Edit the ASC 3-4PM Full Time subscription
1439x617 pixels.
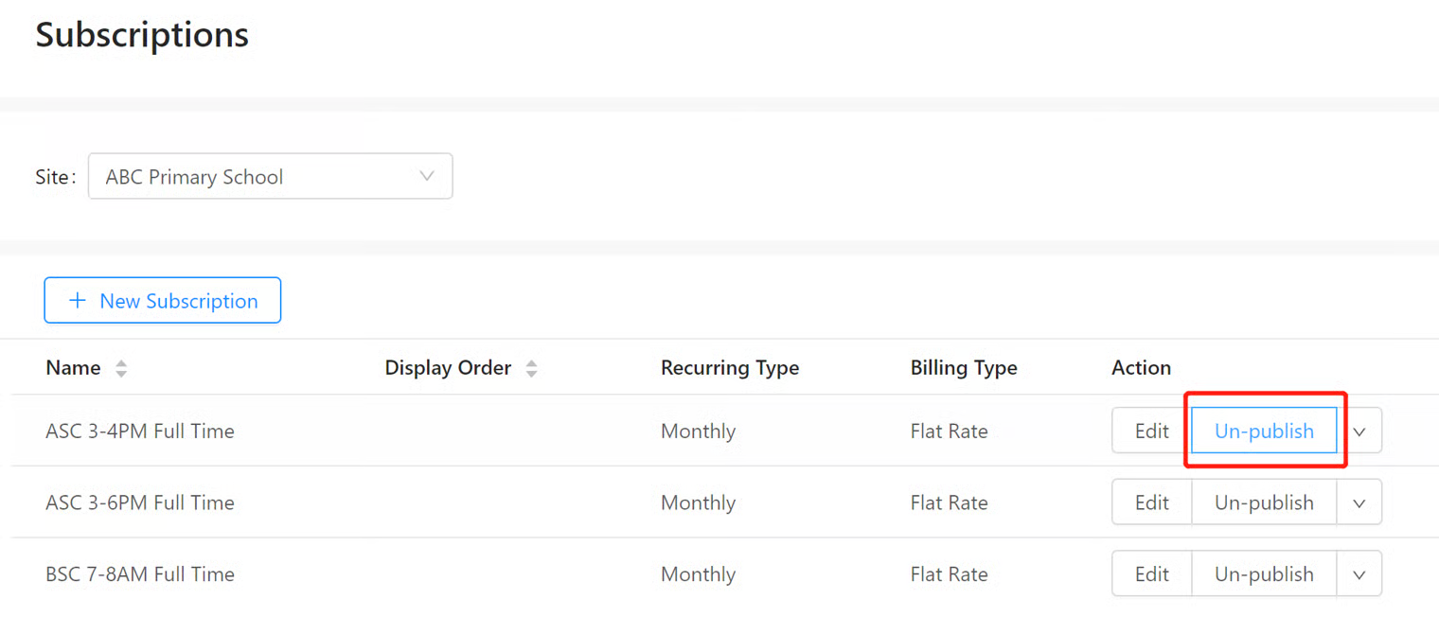(1151, 431)
